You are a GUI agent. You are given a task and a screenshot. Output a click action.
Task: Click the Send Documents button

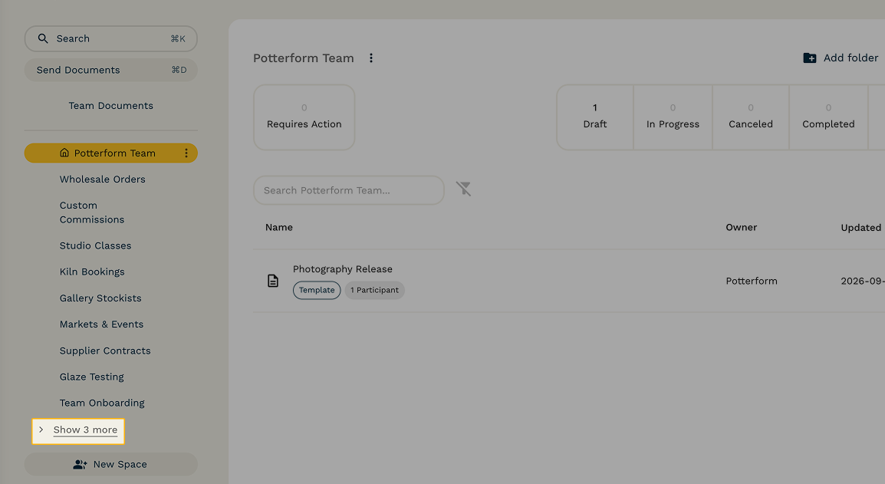pyautogui.click(x=110, y=70)
